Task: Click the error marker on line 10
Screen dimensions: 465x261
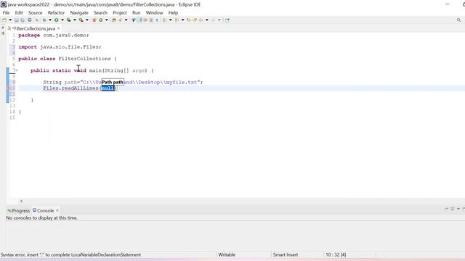Action: pyautogui.click(x=7, y=88)
